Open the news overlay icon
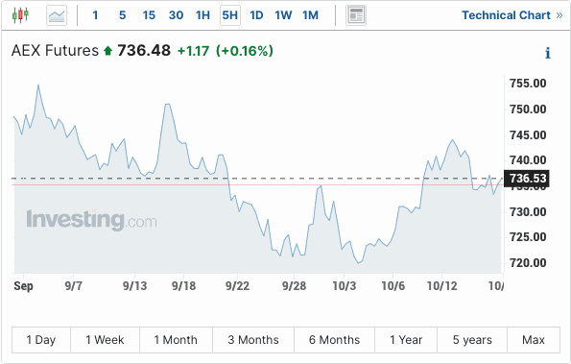Viewport: 571px width, 364px height. click(356, 15)
